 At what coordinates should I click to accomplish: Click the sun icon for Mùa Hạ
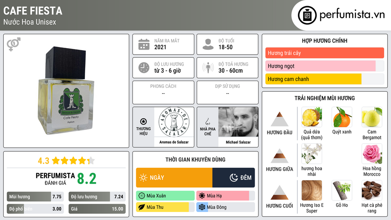[x=202, y=196]
